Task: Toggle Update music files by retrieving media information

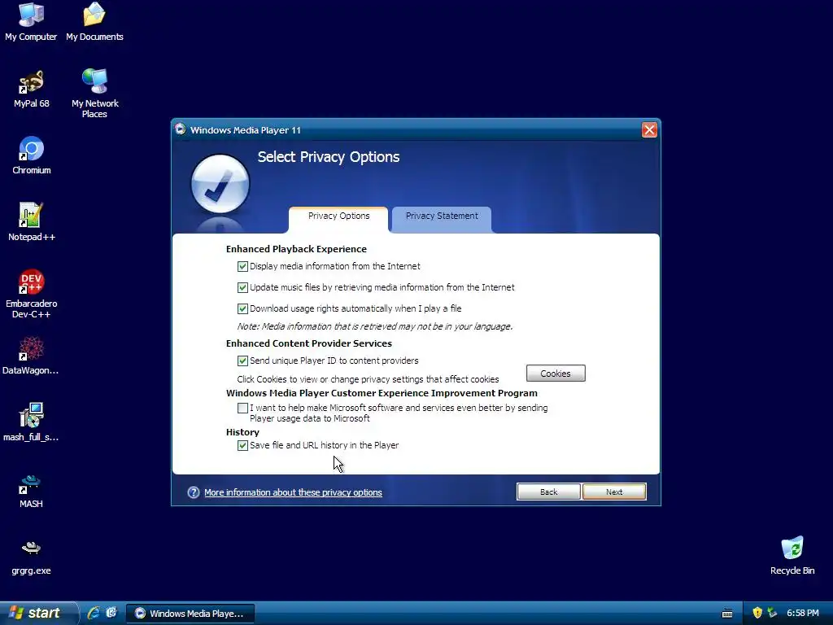Action: [242, 287]
